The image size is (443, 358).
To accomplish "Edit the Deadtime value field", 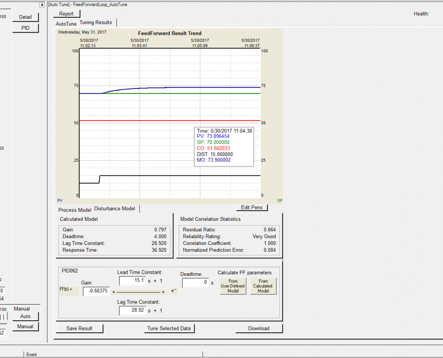I will [194, 282].
